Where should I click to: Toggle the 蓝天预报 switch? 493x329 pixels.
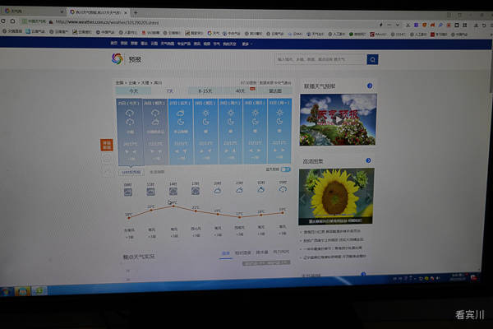285,169
